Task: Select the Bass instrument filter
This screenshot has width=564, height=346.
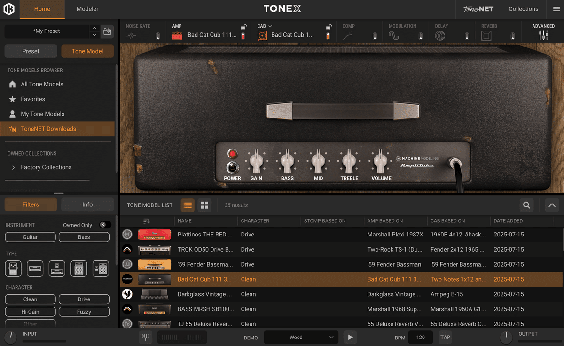Action: [84, 237]
